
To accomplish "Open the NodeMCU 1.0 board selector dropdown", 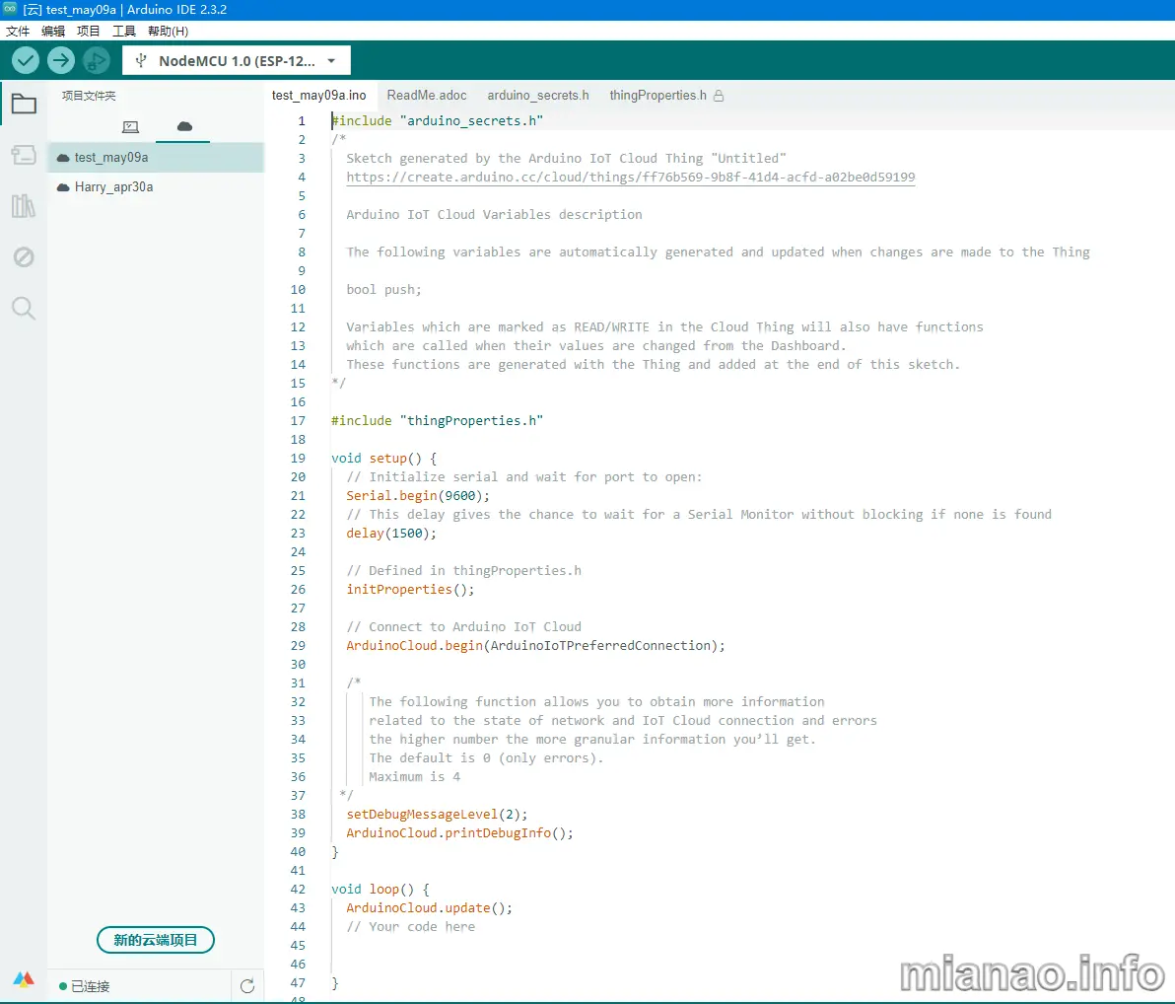I will [237, 61].
